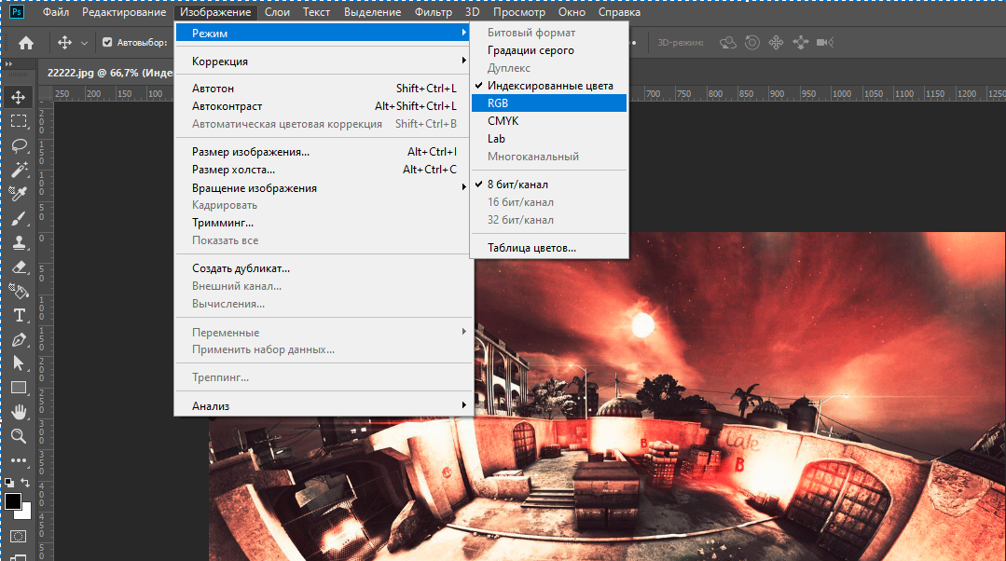Click the 3D roll object icon
1006x561 pixels.
click(751, 43)
